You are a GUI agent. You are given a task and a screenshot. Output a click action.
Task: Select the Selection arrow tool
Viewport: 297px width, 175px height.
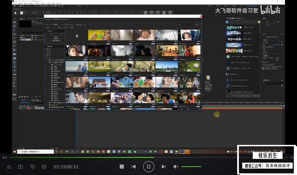point(18,6)
